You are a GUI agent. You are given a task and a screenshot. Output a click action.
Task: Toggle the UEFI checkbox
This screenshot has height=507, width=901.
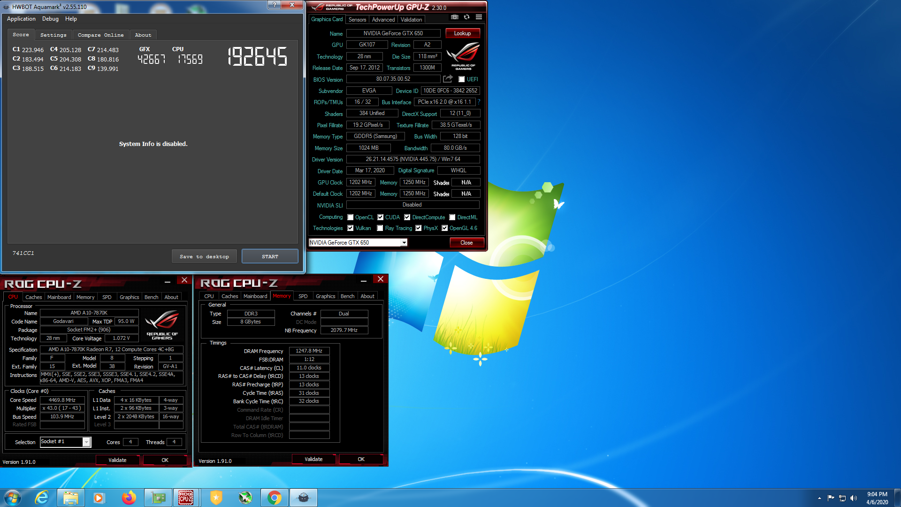pos(462,79)
